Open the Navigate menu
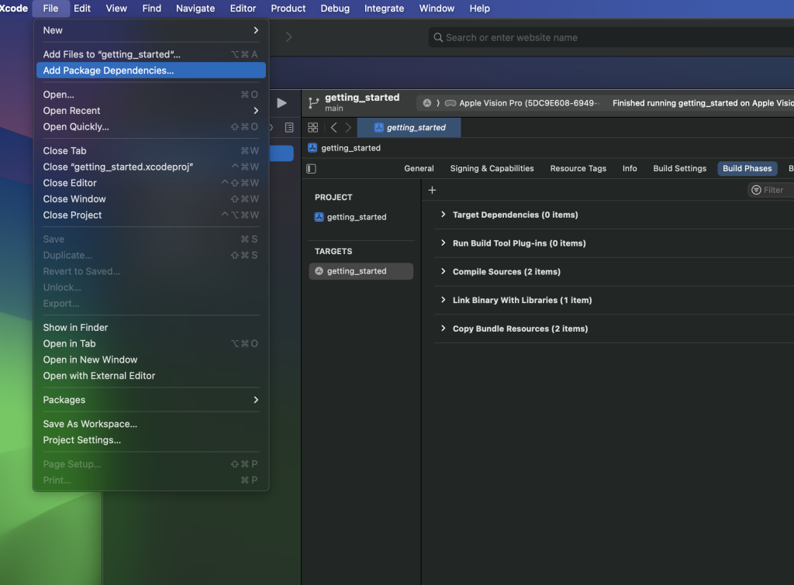 [195, 9]
